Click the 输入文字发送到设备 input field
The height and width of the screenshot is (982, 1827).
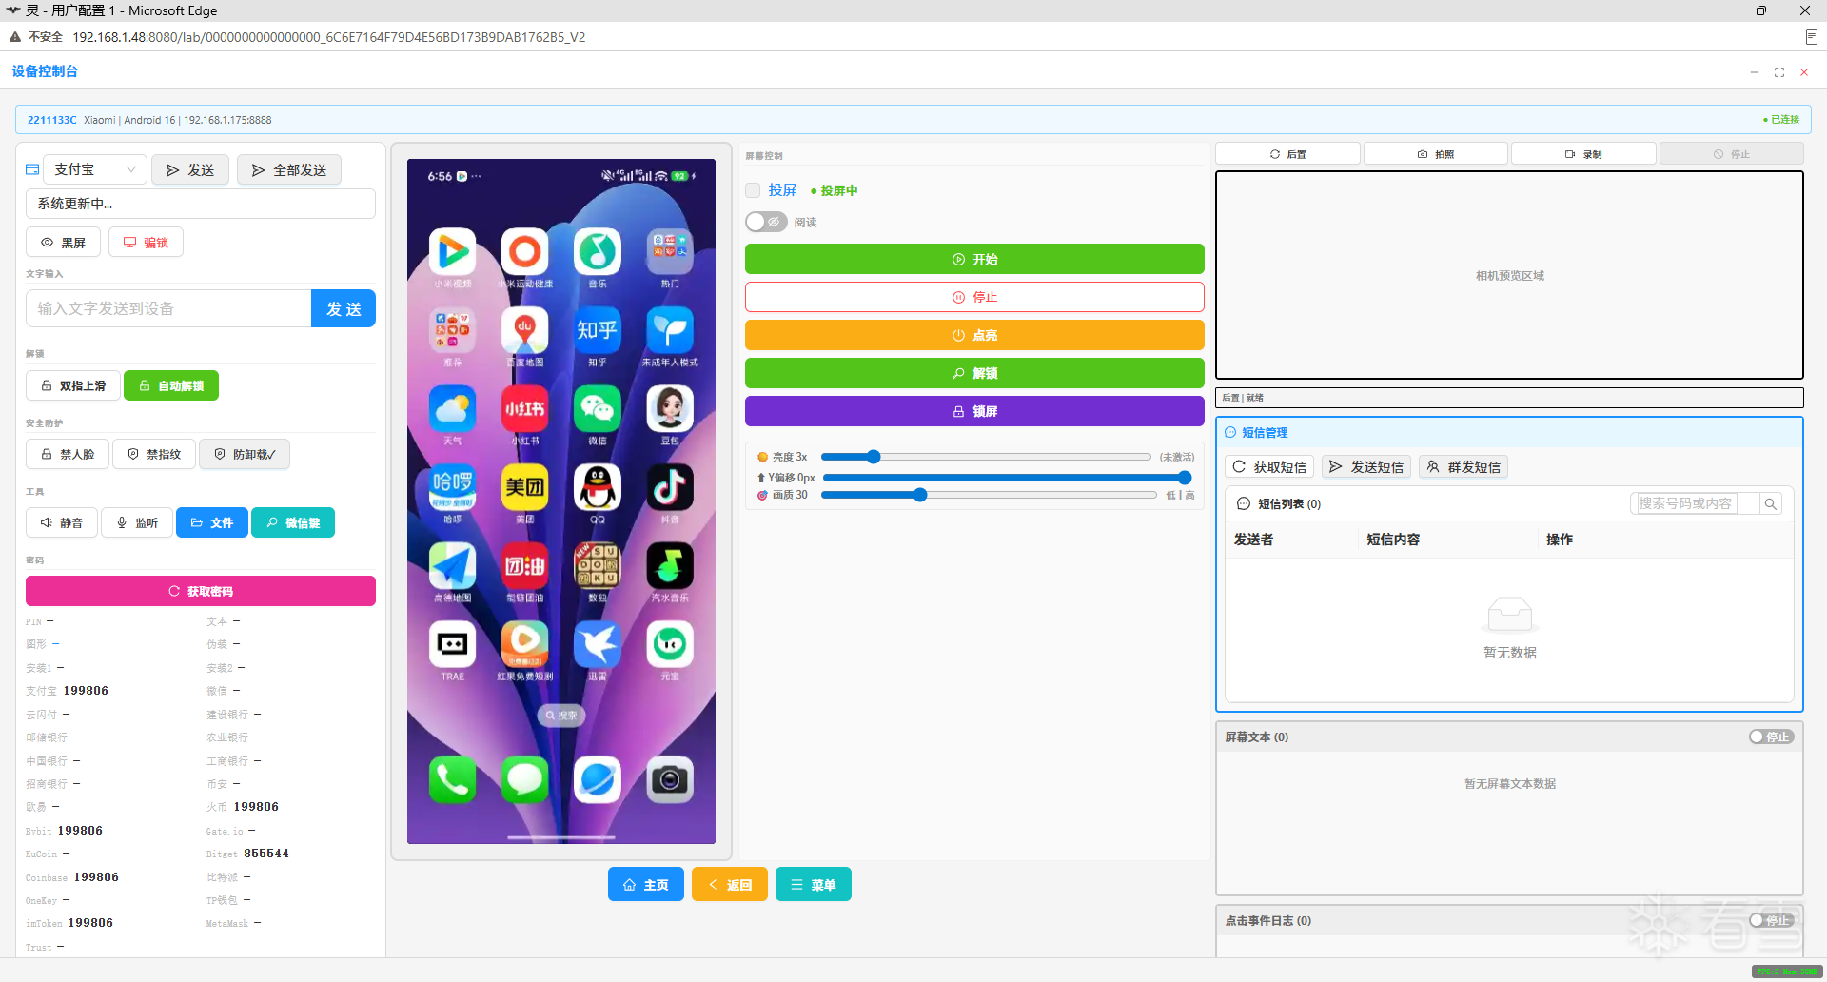(x=168, y=308)
